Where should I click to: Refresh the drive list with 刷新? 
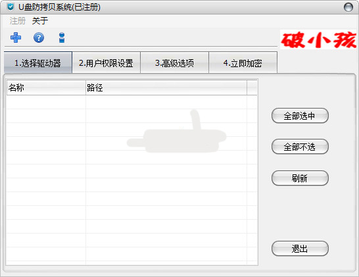point(300,178)
